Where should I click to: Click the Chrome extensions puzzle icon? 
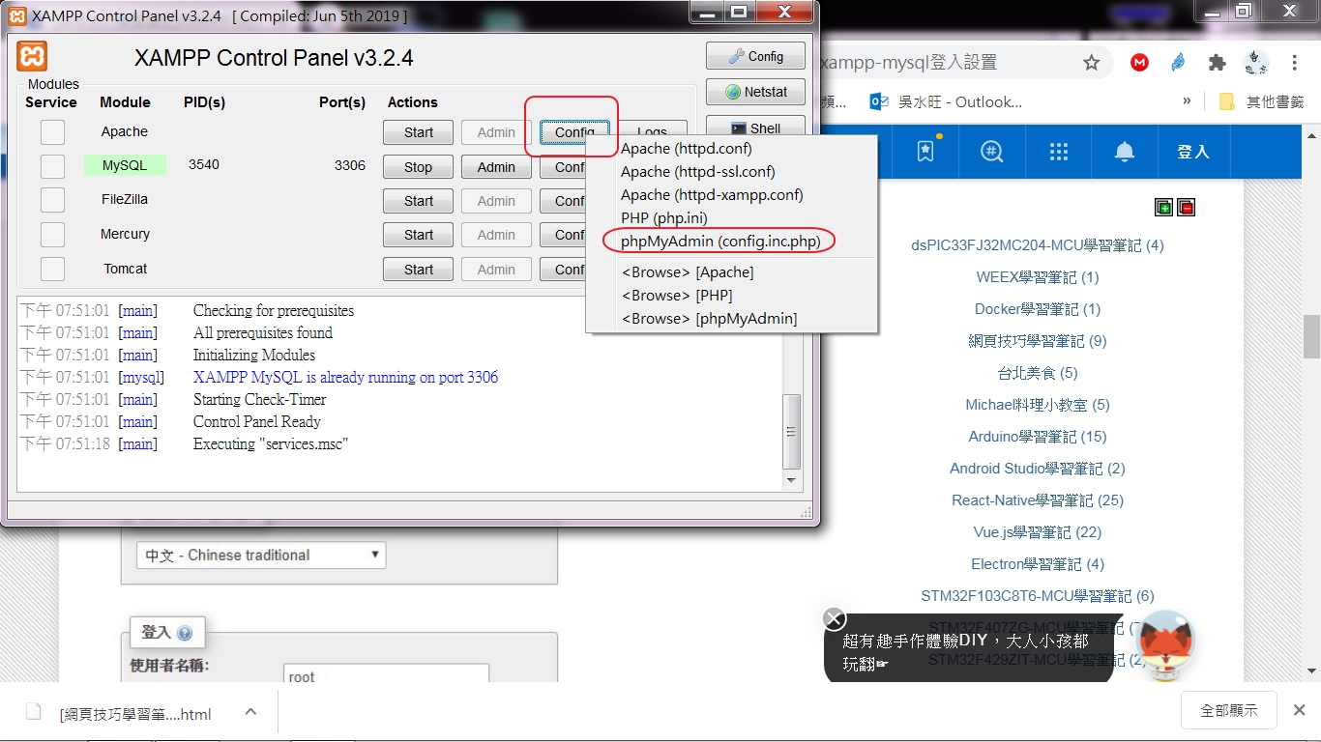click(x=1217, y=62)
